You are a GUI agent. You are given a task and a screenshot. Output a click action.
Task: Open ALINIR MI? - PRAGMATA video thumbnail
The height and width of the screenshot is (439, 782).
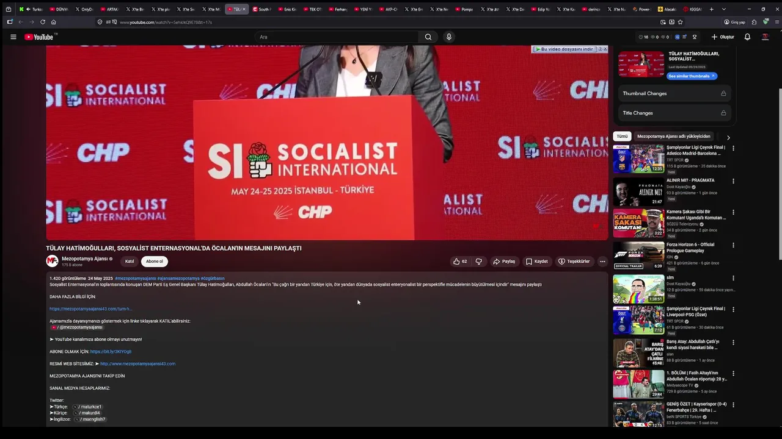(638, 191)
